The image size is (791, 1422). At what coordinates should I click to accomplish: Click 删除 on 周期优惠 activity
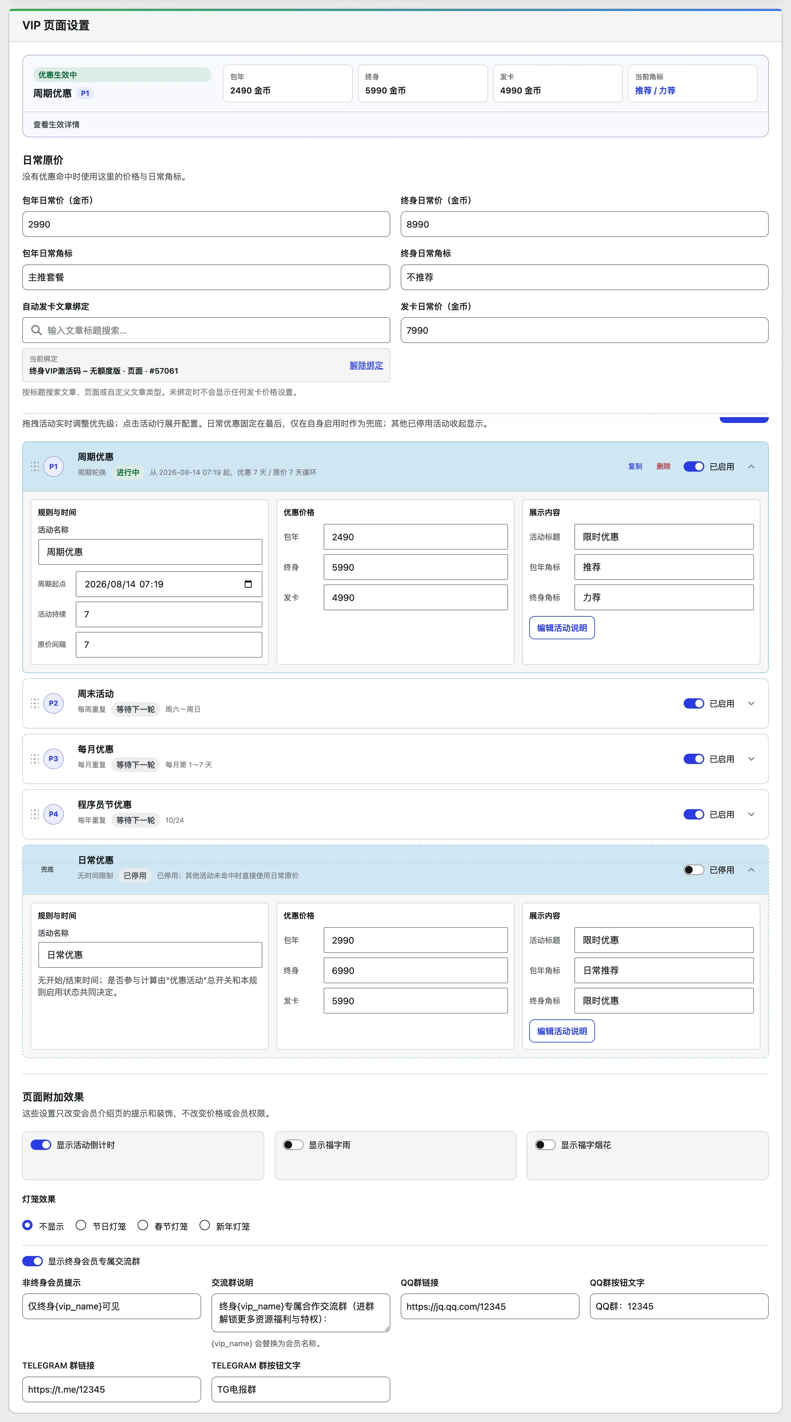[663, 466]
